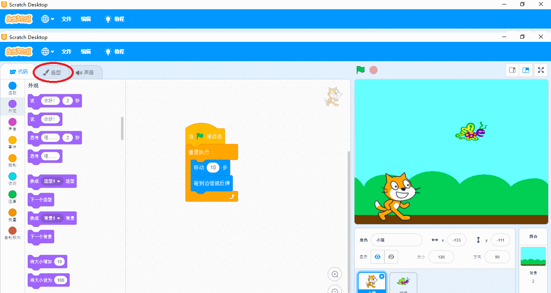Screen dimensions: 551x293
Task: Open the 编辑 menu in front window
Action: [x=86, y=52]
